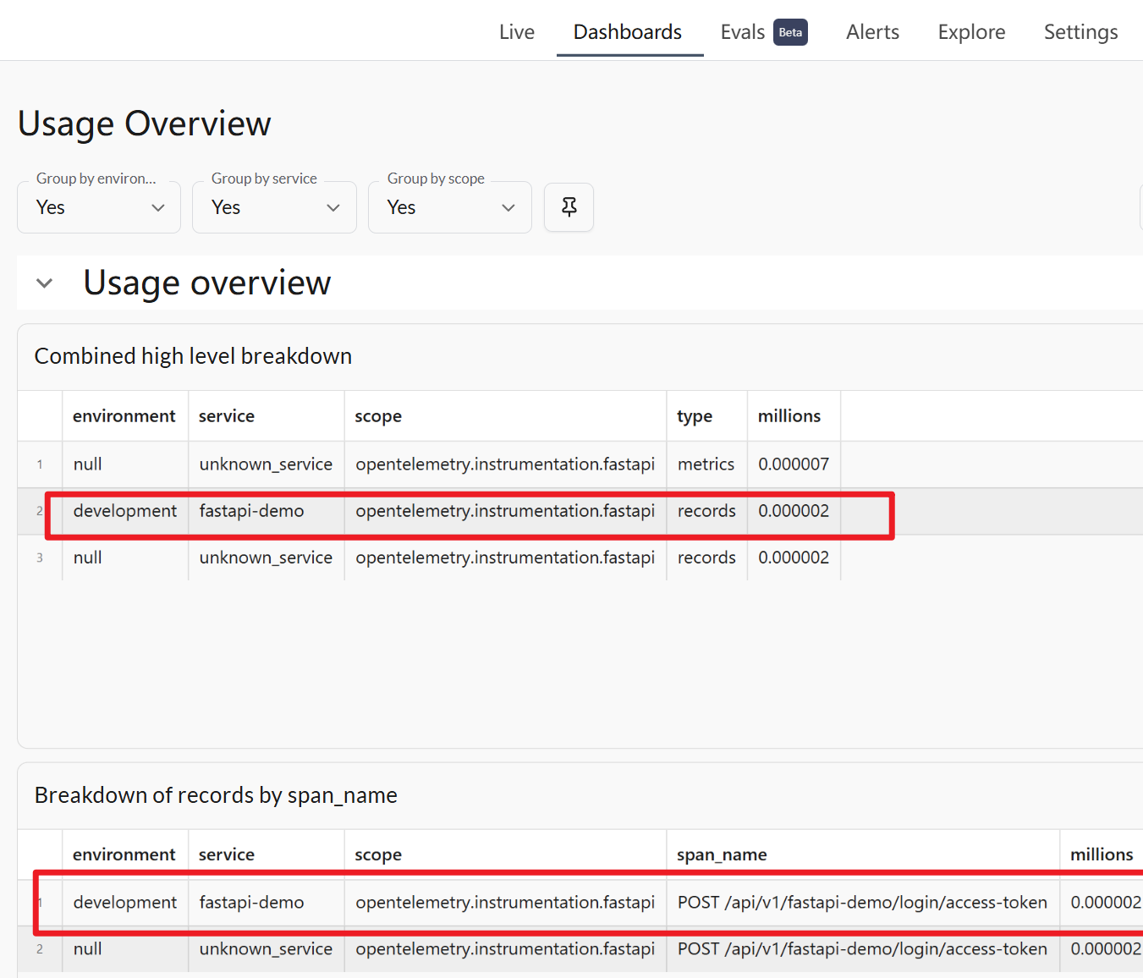Open the Dashboards tab
Screen dimensions: 1143x978
[627, 32]
